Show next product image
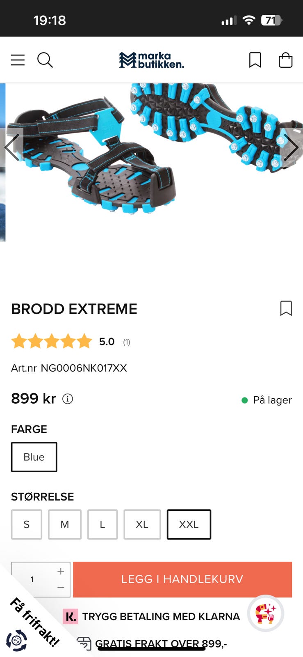This screenshot has width=303, height=657. 291,147
